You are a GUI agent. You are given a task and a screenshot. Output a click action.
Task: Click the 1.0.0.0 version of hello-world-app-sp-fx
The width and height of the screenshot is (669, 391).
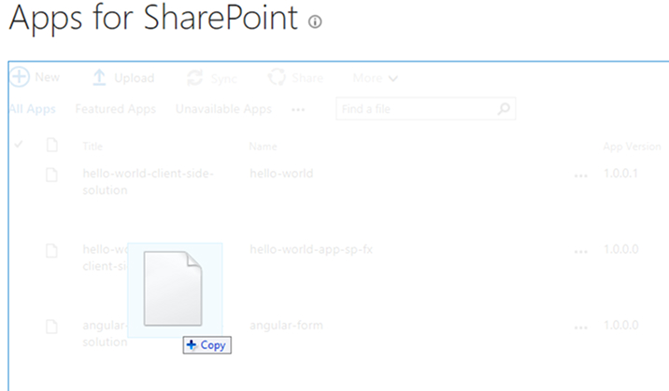tap(621, 249)
